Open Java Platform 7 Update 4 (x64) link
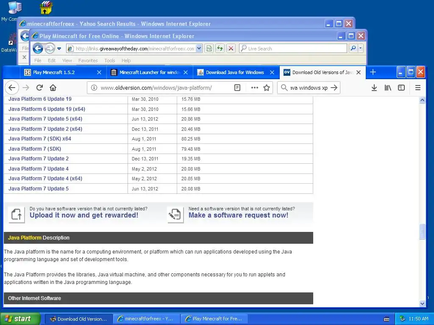The image size is (434, 325). 45,179
